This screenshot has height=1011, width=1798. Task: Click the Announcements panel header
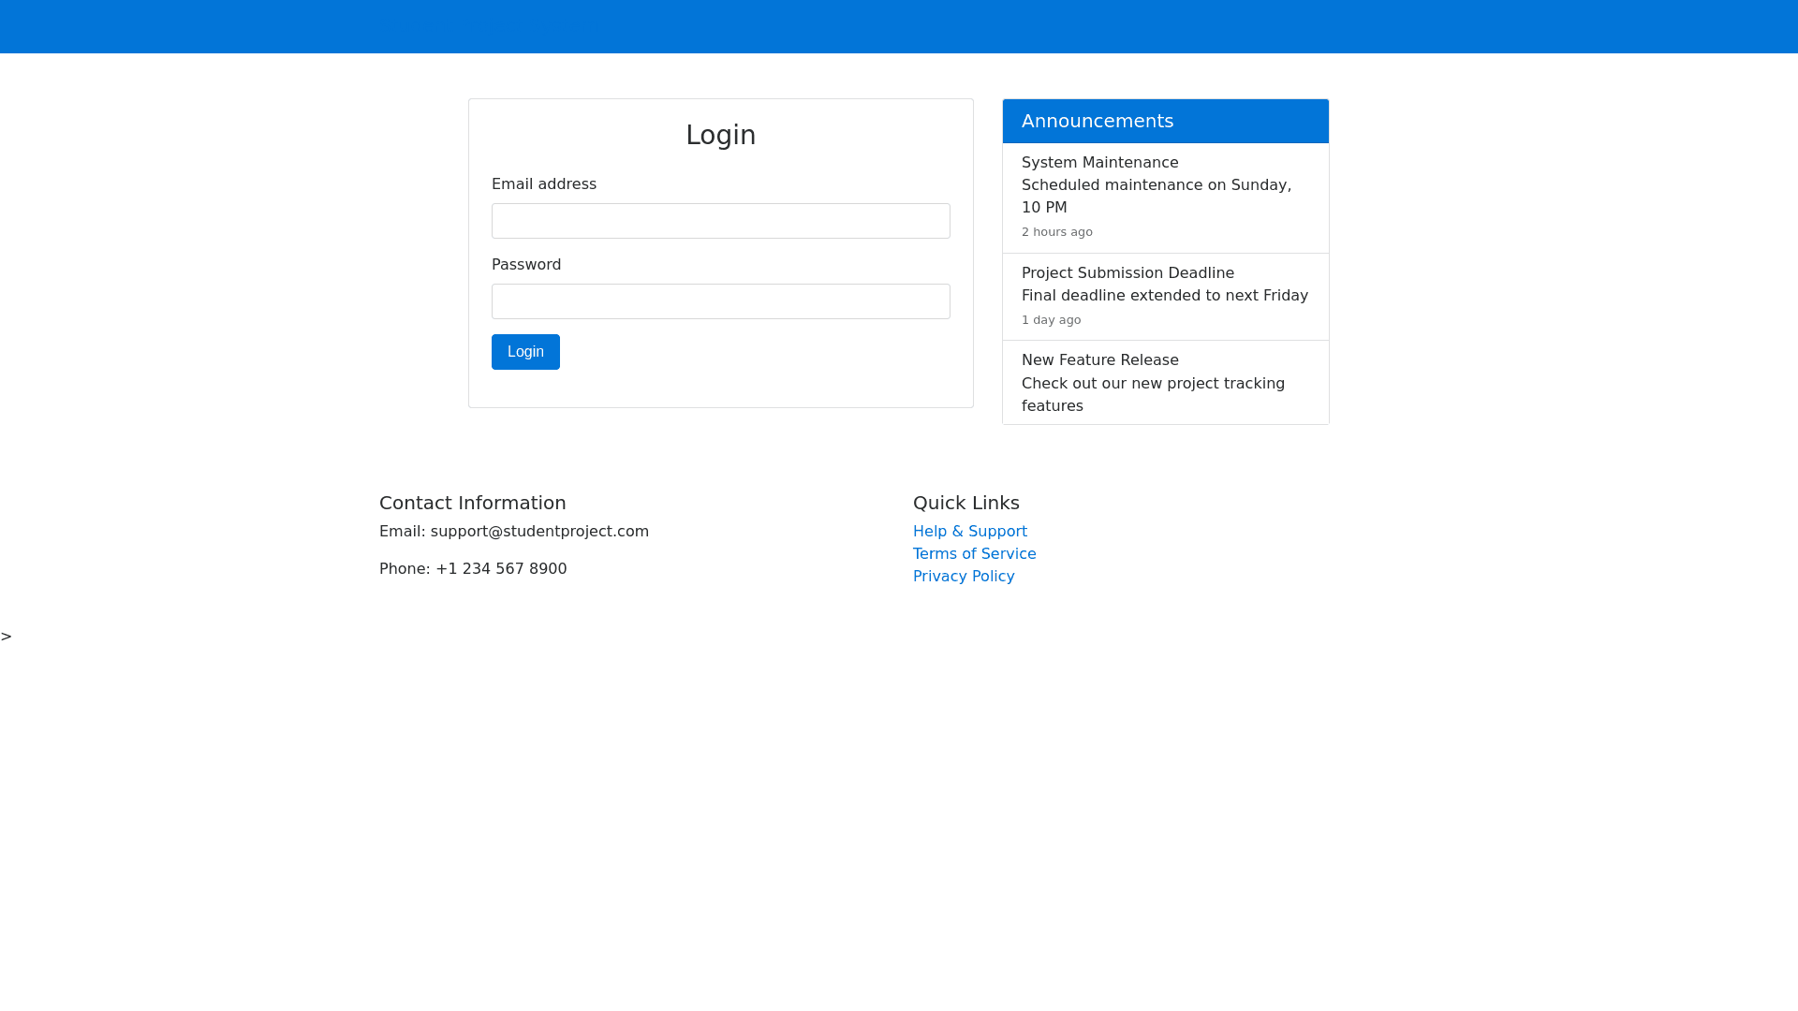[1165, 121]
